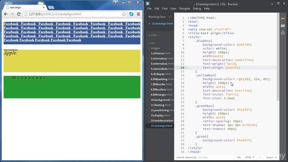Image resolution: width=288 pixels, height=162 pixels.
Task: Open the Chrome hamburger menu
Action: [138, 14]
